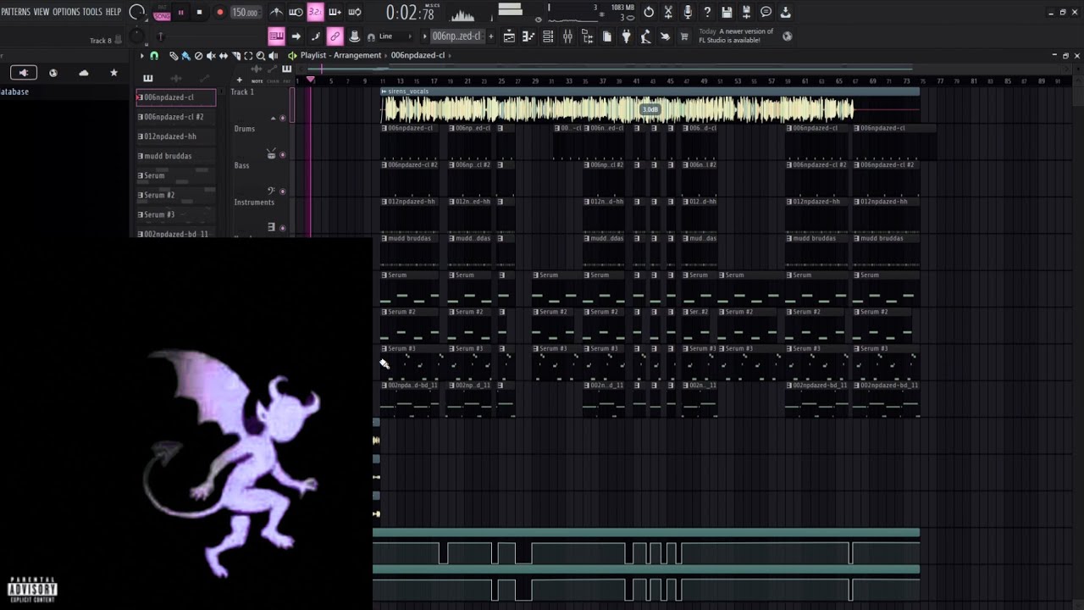Pause playback with the pause button

coord(180,12)
